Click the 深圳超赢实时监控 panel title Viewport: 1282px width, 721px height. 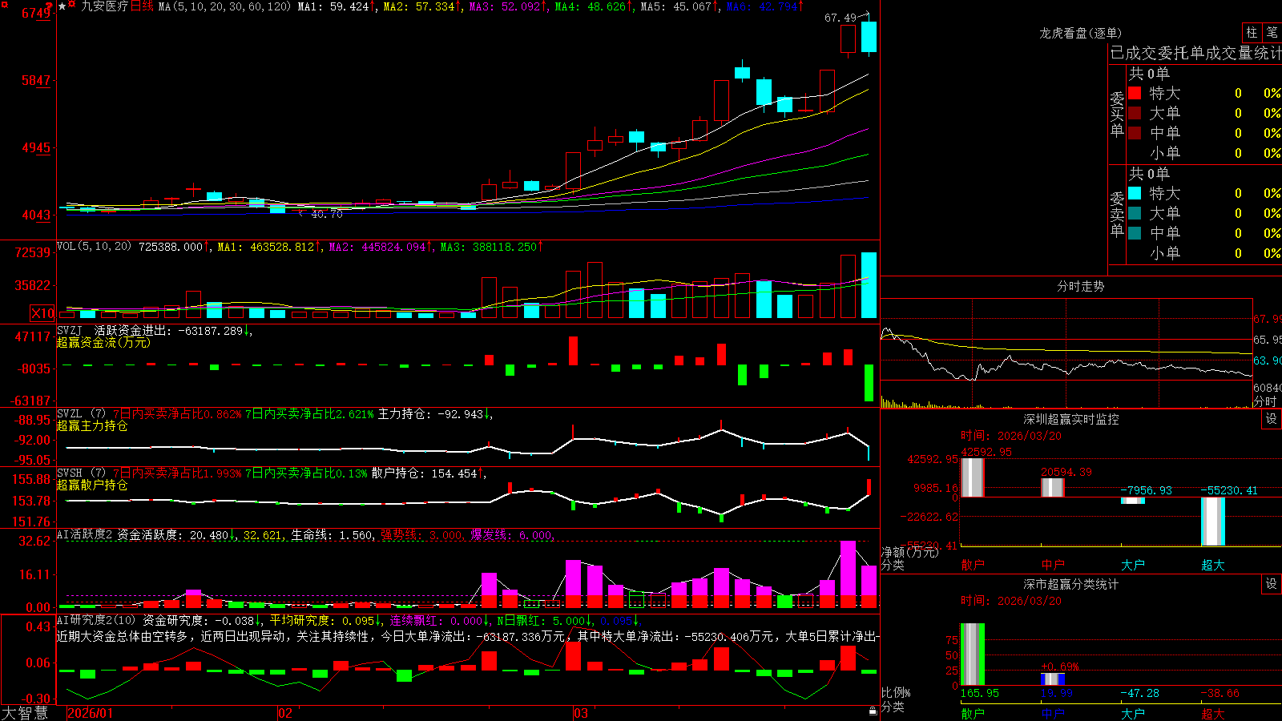1070,419
